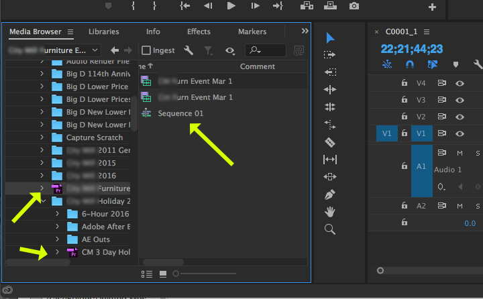483x299 pixels.
Task: Select the Slip tool
Action: tap(330, 160)
